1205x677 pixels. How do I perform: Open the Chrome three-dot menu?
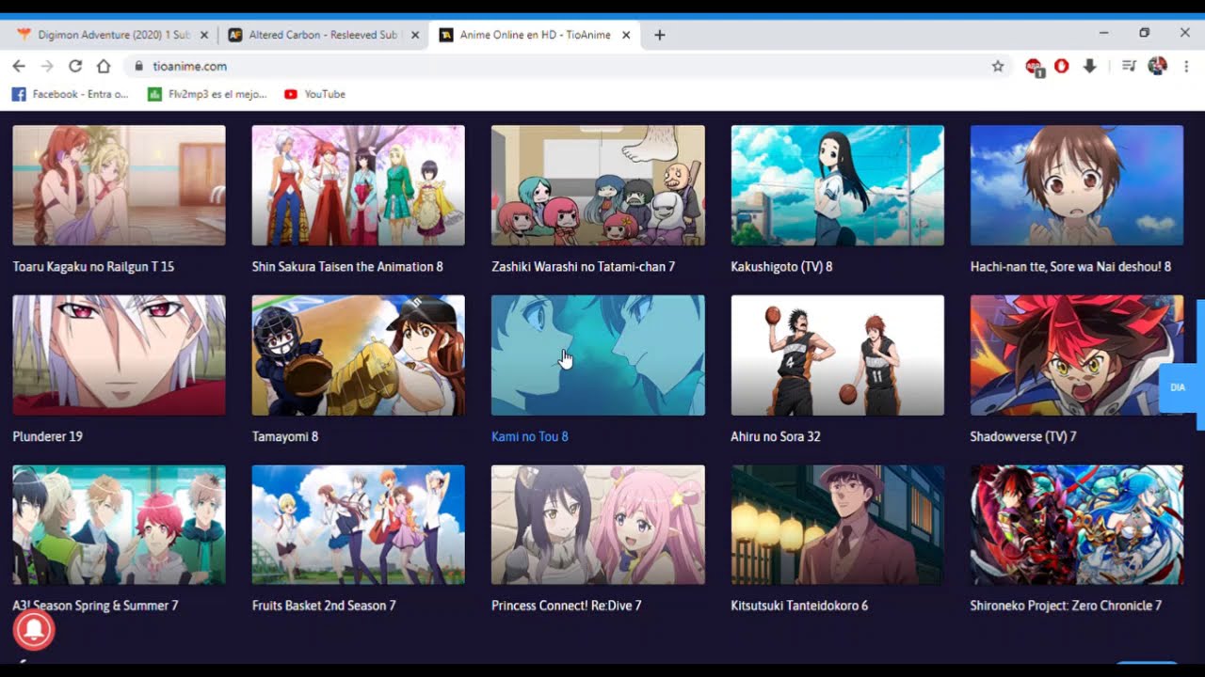coord(1186,66)
